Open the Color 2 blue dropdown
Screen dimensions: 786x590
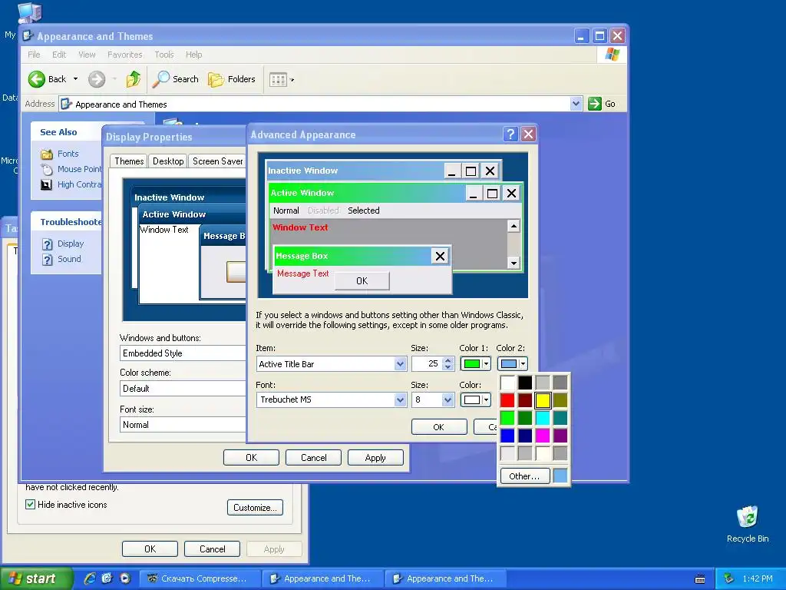point(512,363)
